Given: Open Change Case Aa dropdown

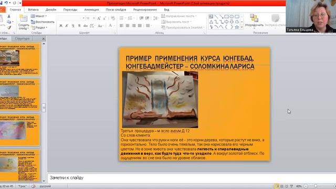Looking at the screenshot, I should [100, 26].
